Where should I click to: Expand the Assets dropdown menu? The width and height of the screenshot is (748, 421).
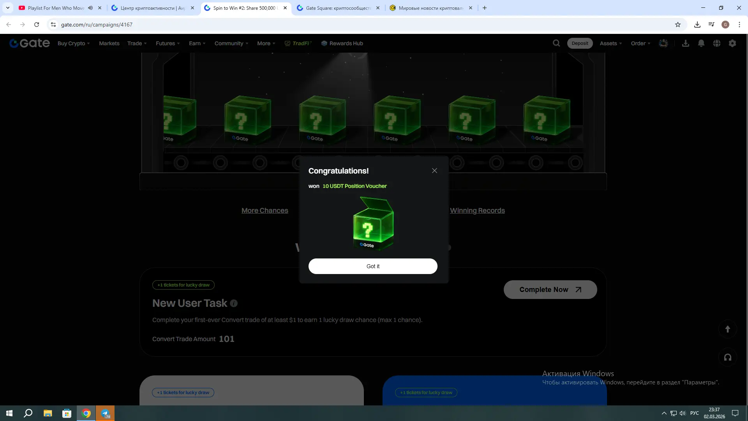(610, 43)
